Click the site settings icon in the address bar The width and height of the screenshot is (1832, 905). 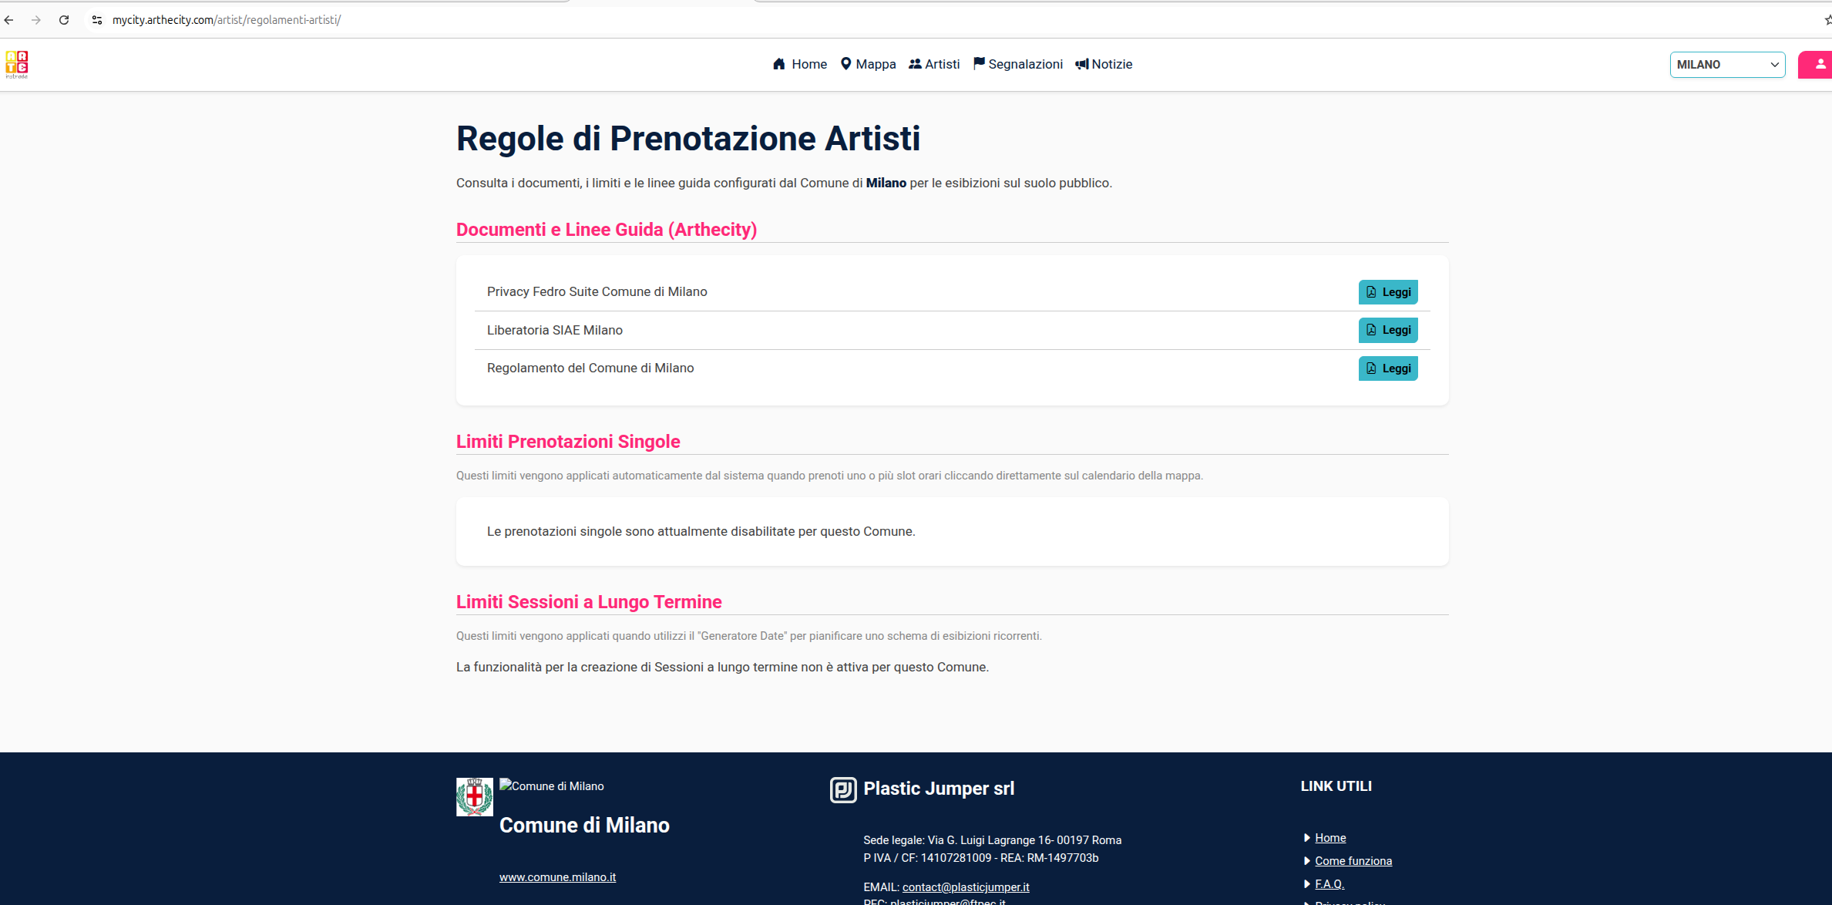tap(97, 20)
